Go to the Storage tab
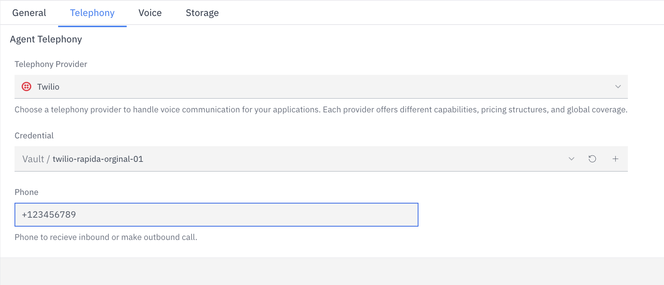The width and height of the screenshot is (664, 285). coord(202,13)
